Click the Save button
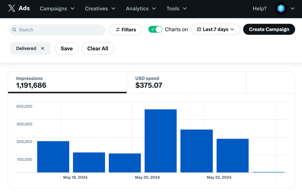 coord(67,48)
